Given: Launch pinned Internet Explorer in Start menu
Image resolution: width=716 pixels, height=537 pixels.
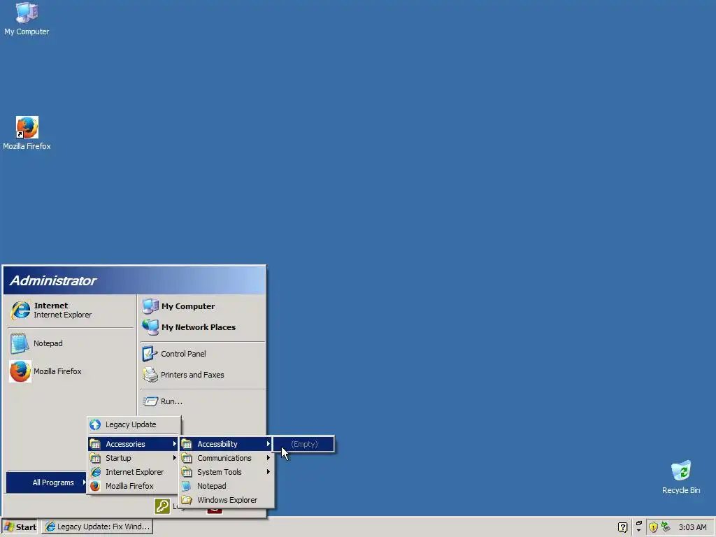Looking at the screenshot, I should (x=70, y=310).
